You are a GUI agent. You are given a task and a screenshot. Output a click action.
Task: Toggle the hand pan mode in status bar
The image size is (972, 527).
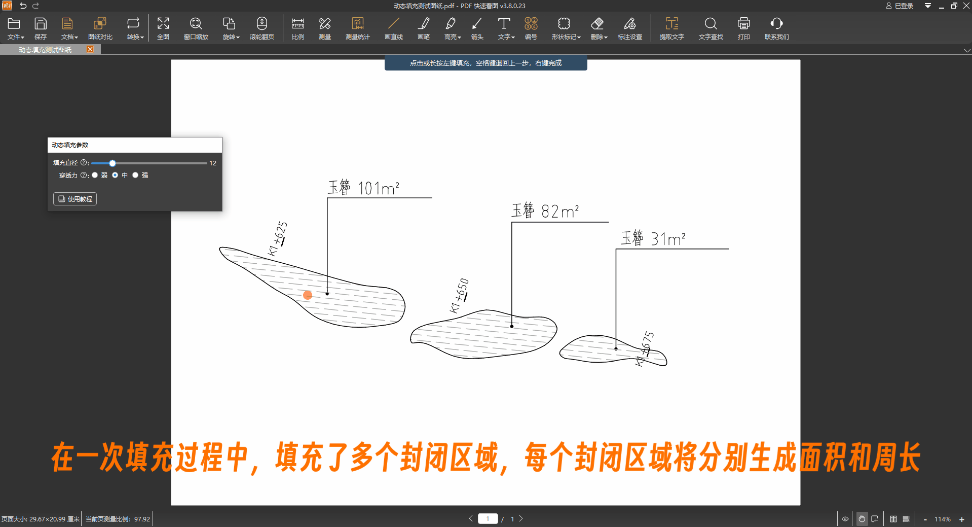[861, 518]
